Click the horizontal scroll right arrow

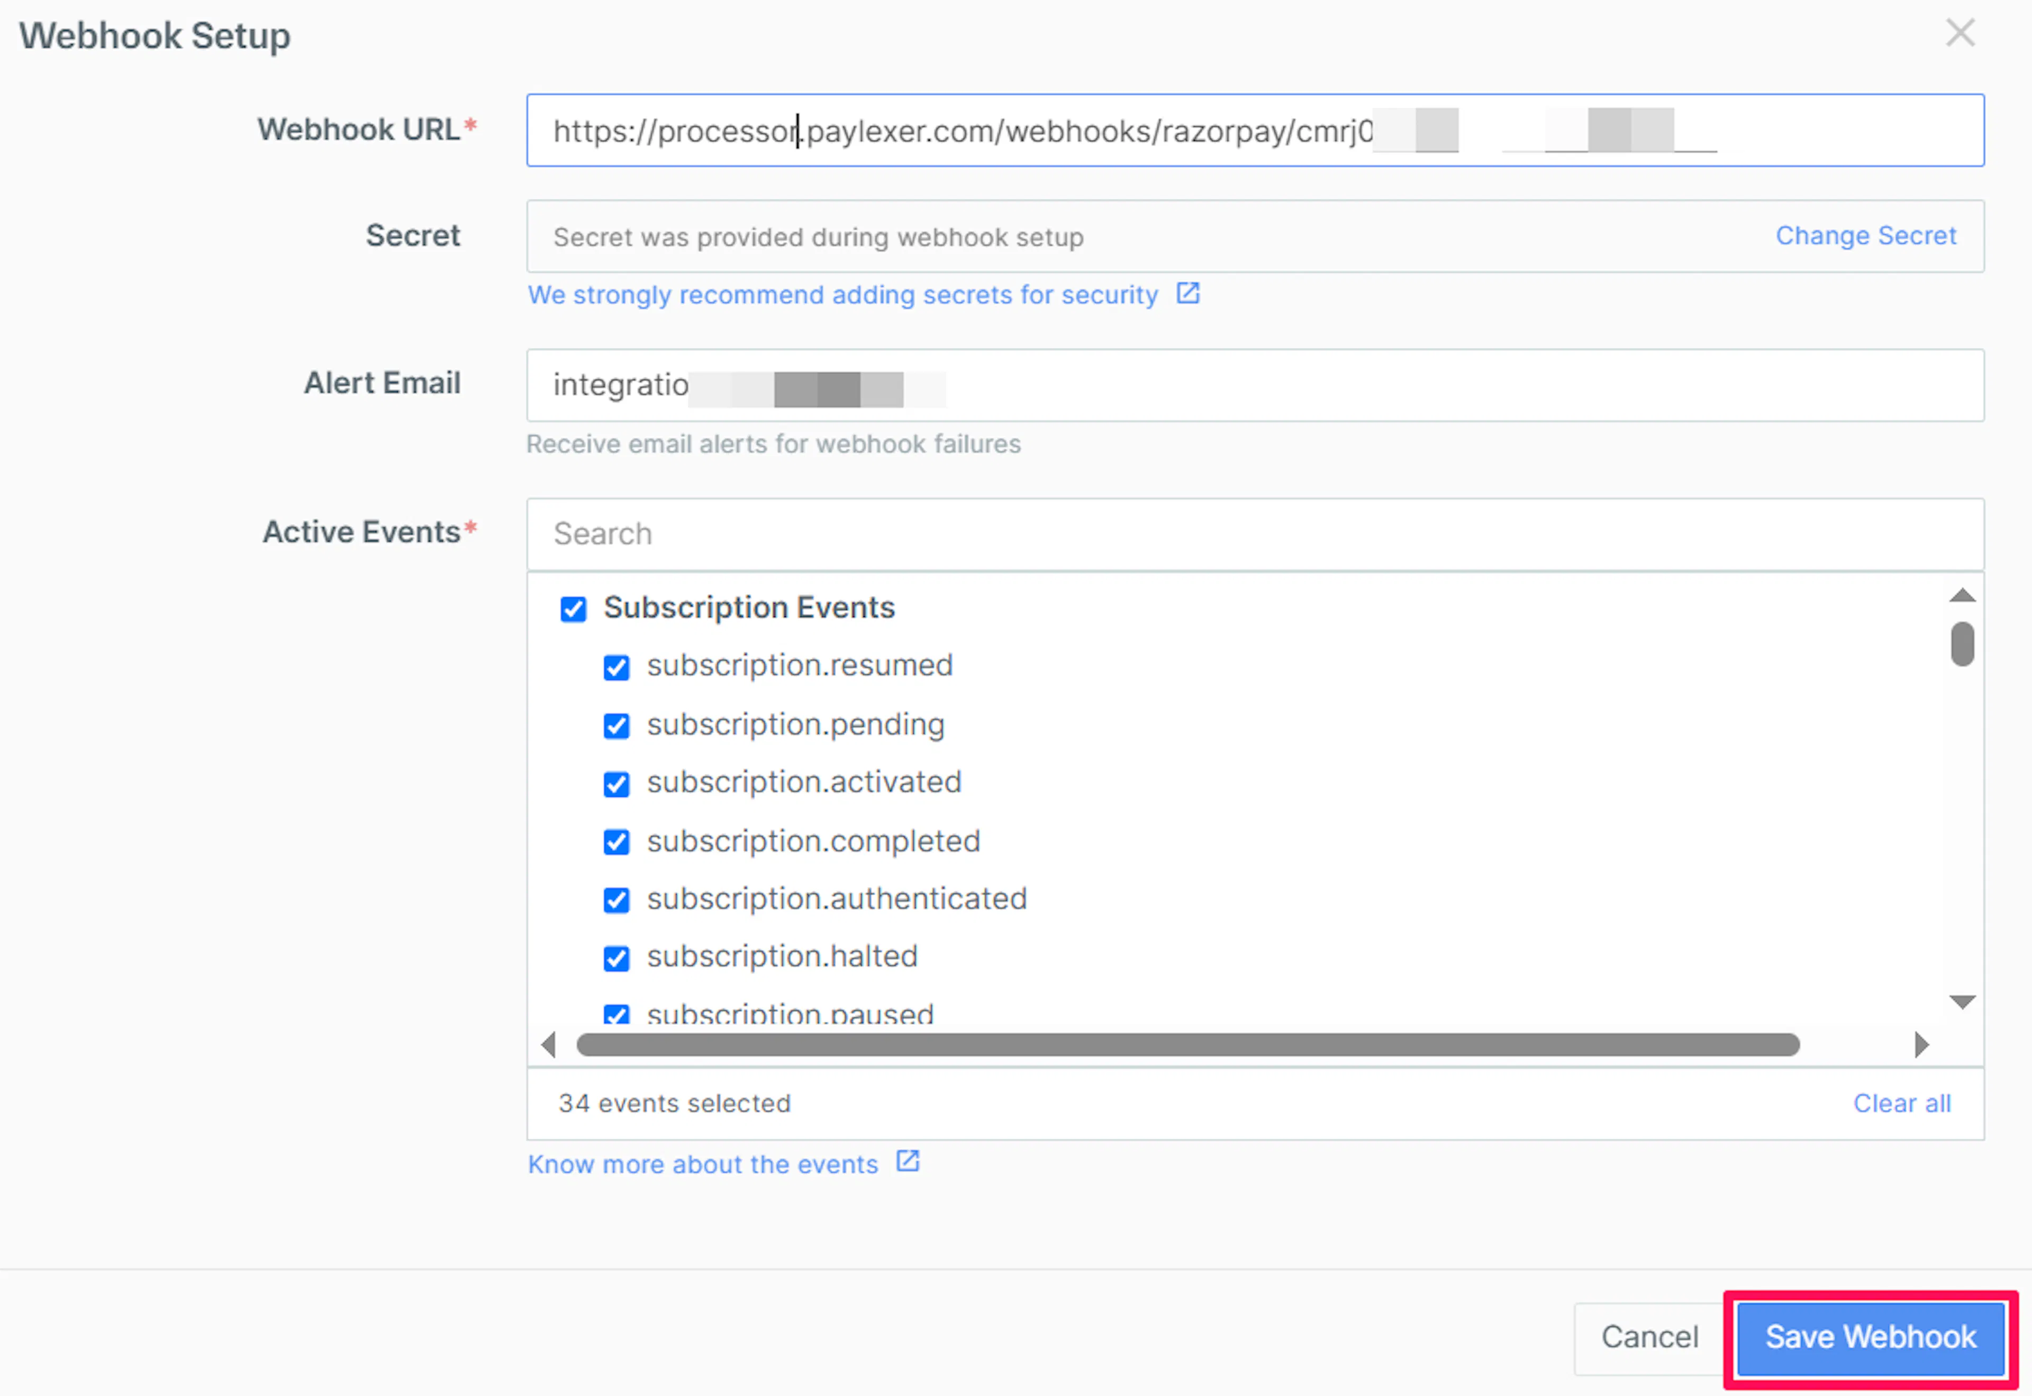(1921, 1045)
